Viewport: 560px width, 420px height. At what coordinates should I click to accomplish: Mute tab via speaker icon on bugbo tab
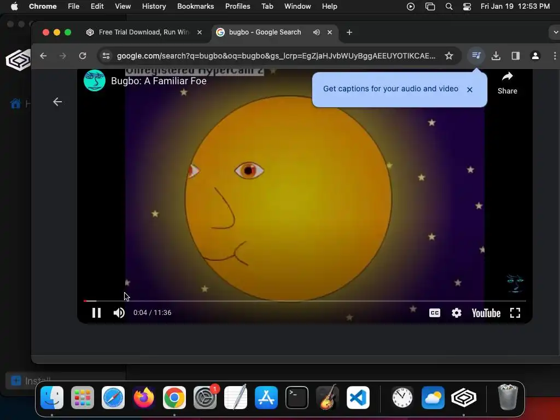click(x=317, y=32)
